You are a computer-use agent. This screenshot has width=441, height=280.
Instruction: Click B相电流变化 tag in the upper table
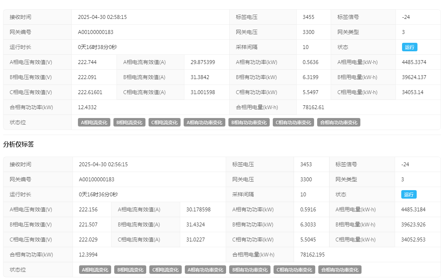tap(129, 123)
